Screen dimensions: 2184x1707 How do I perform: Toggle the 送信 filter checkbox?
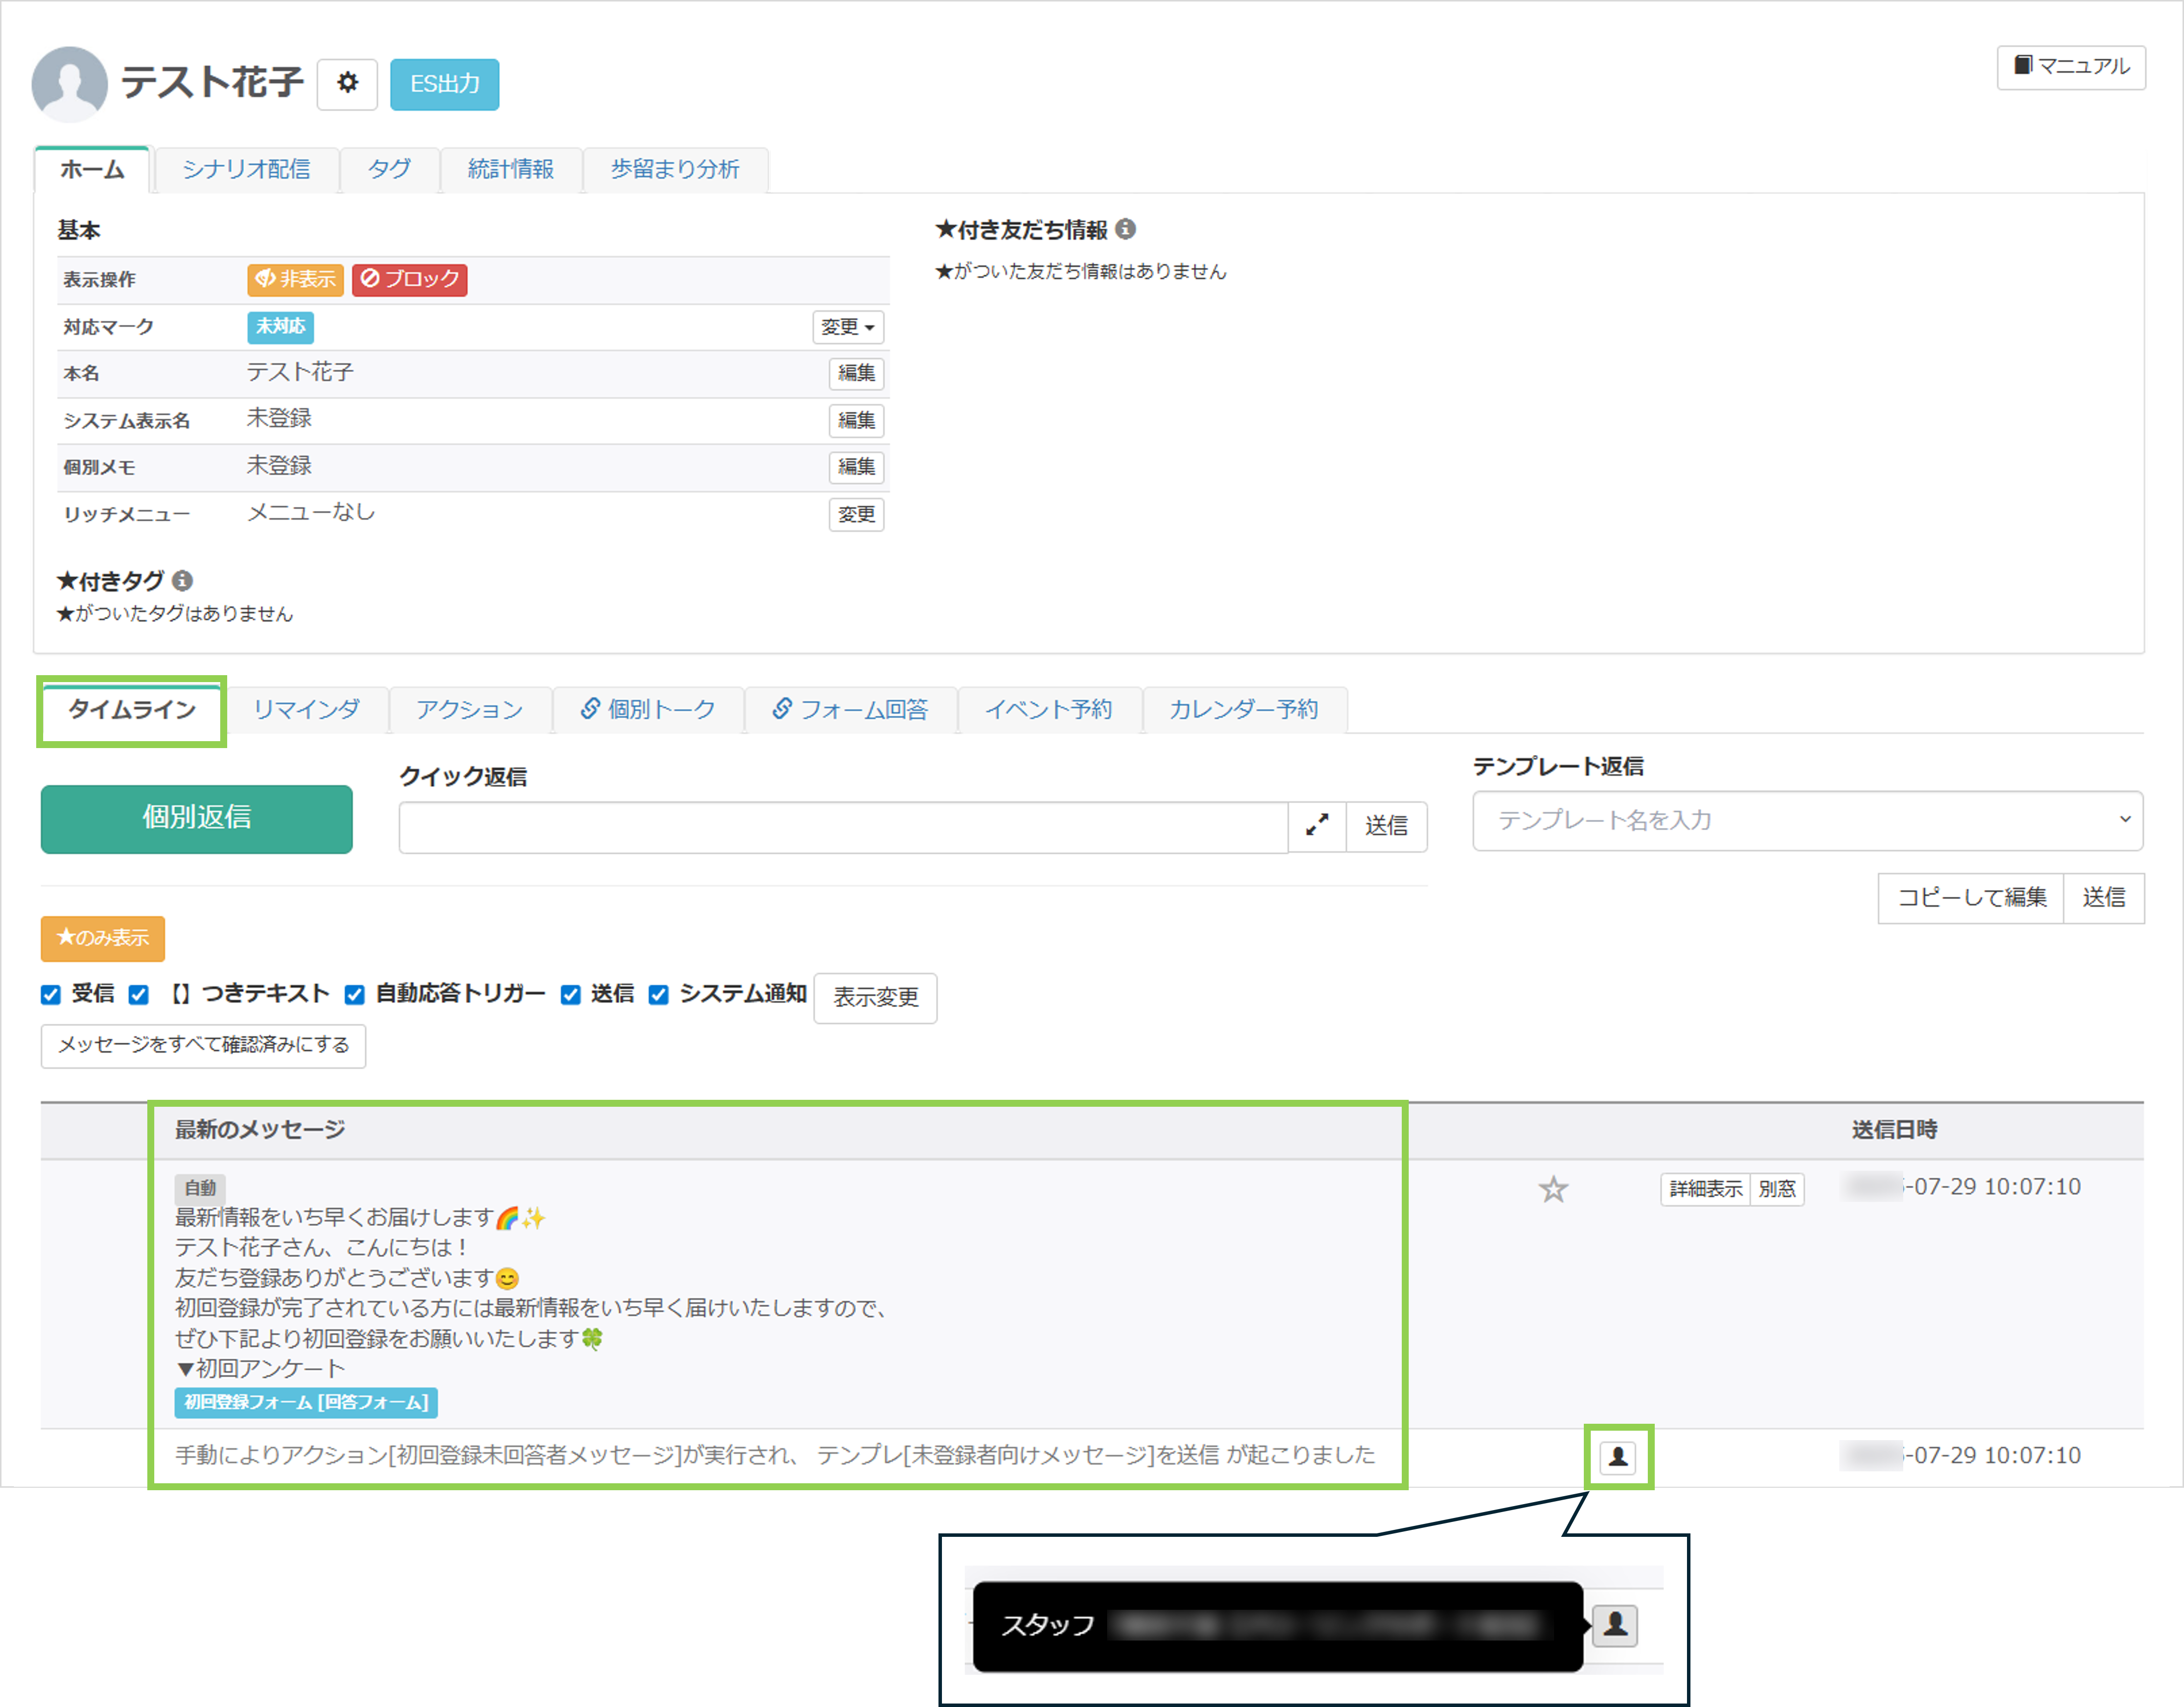571,995
